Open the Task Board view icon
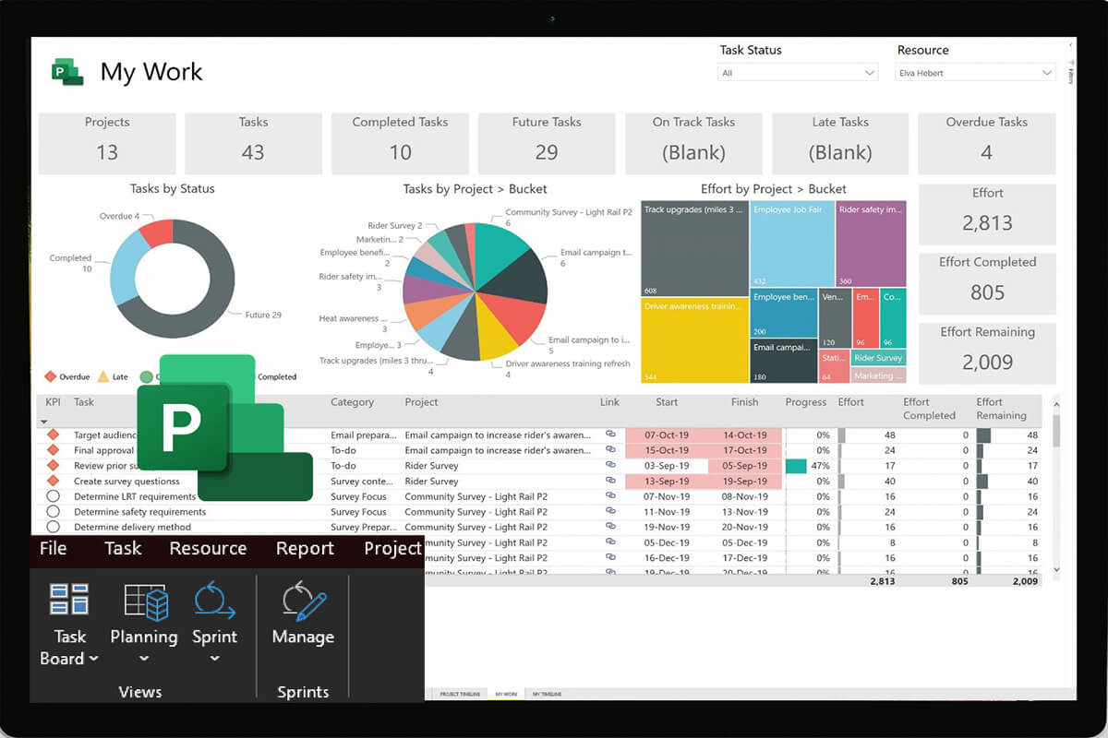 pyautogui.click(x=69, y=600)
